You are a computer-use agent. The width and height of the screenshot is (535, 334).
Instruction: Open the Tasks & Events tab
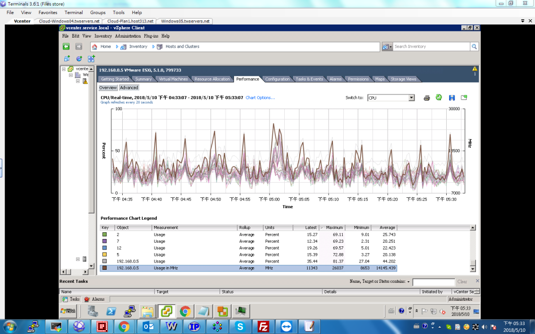pyautogui.click(x=309, y=79)
